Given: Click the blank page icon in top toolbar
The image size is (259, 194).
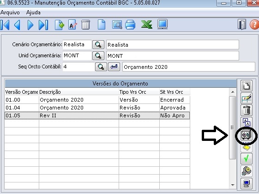Looking at the screenshot, I should pos(102,24).
